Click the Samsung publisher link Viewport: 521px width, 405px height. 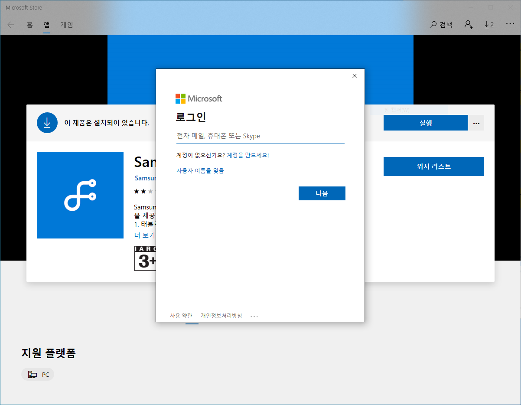point(145,178)
